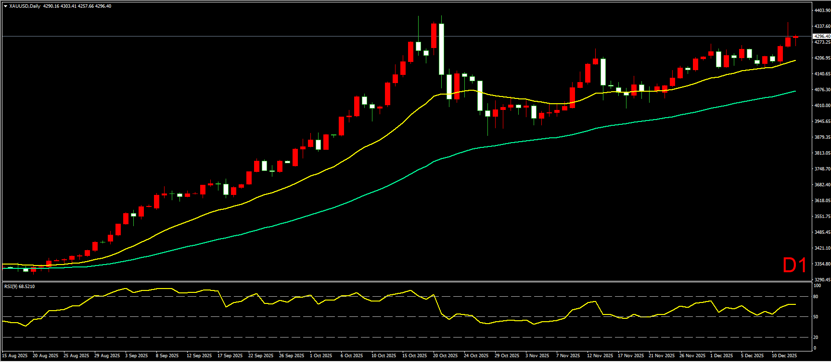Click the OHLC closing value 4296.40 in header

(103, 6)
